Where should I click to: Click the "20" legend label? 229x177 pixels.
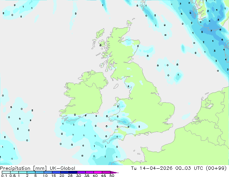click(62, 176)
